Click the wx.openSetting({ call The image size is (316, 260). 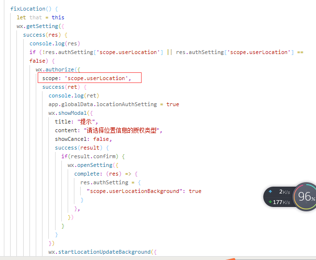coord(93,165)
